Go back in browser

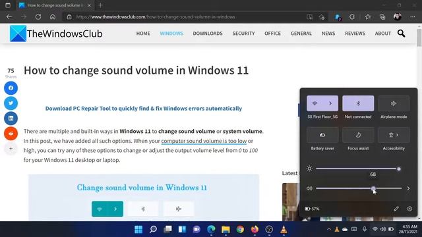point(9,17)
